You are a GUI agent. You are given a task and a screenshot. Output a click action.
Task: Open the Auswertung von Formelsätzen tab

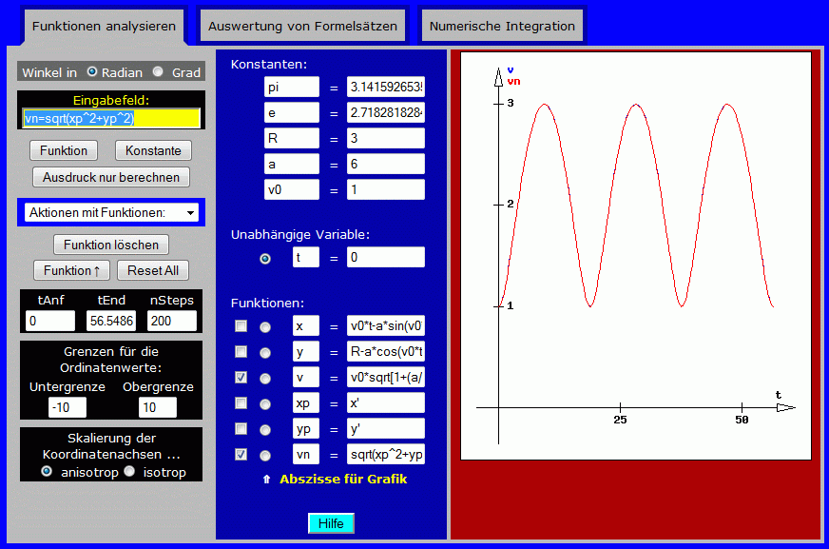302,26
